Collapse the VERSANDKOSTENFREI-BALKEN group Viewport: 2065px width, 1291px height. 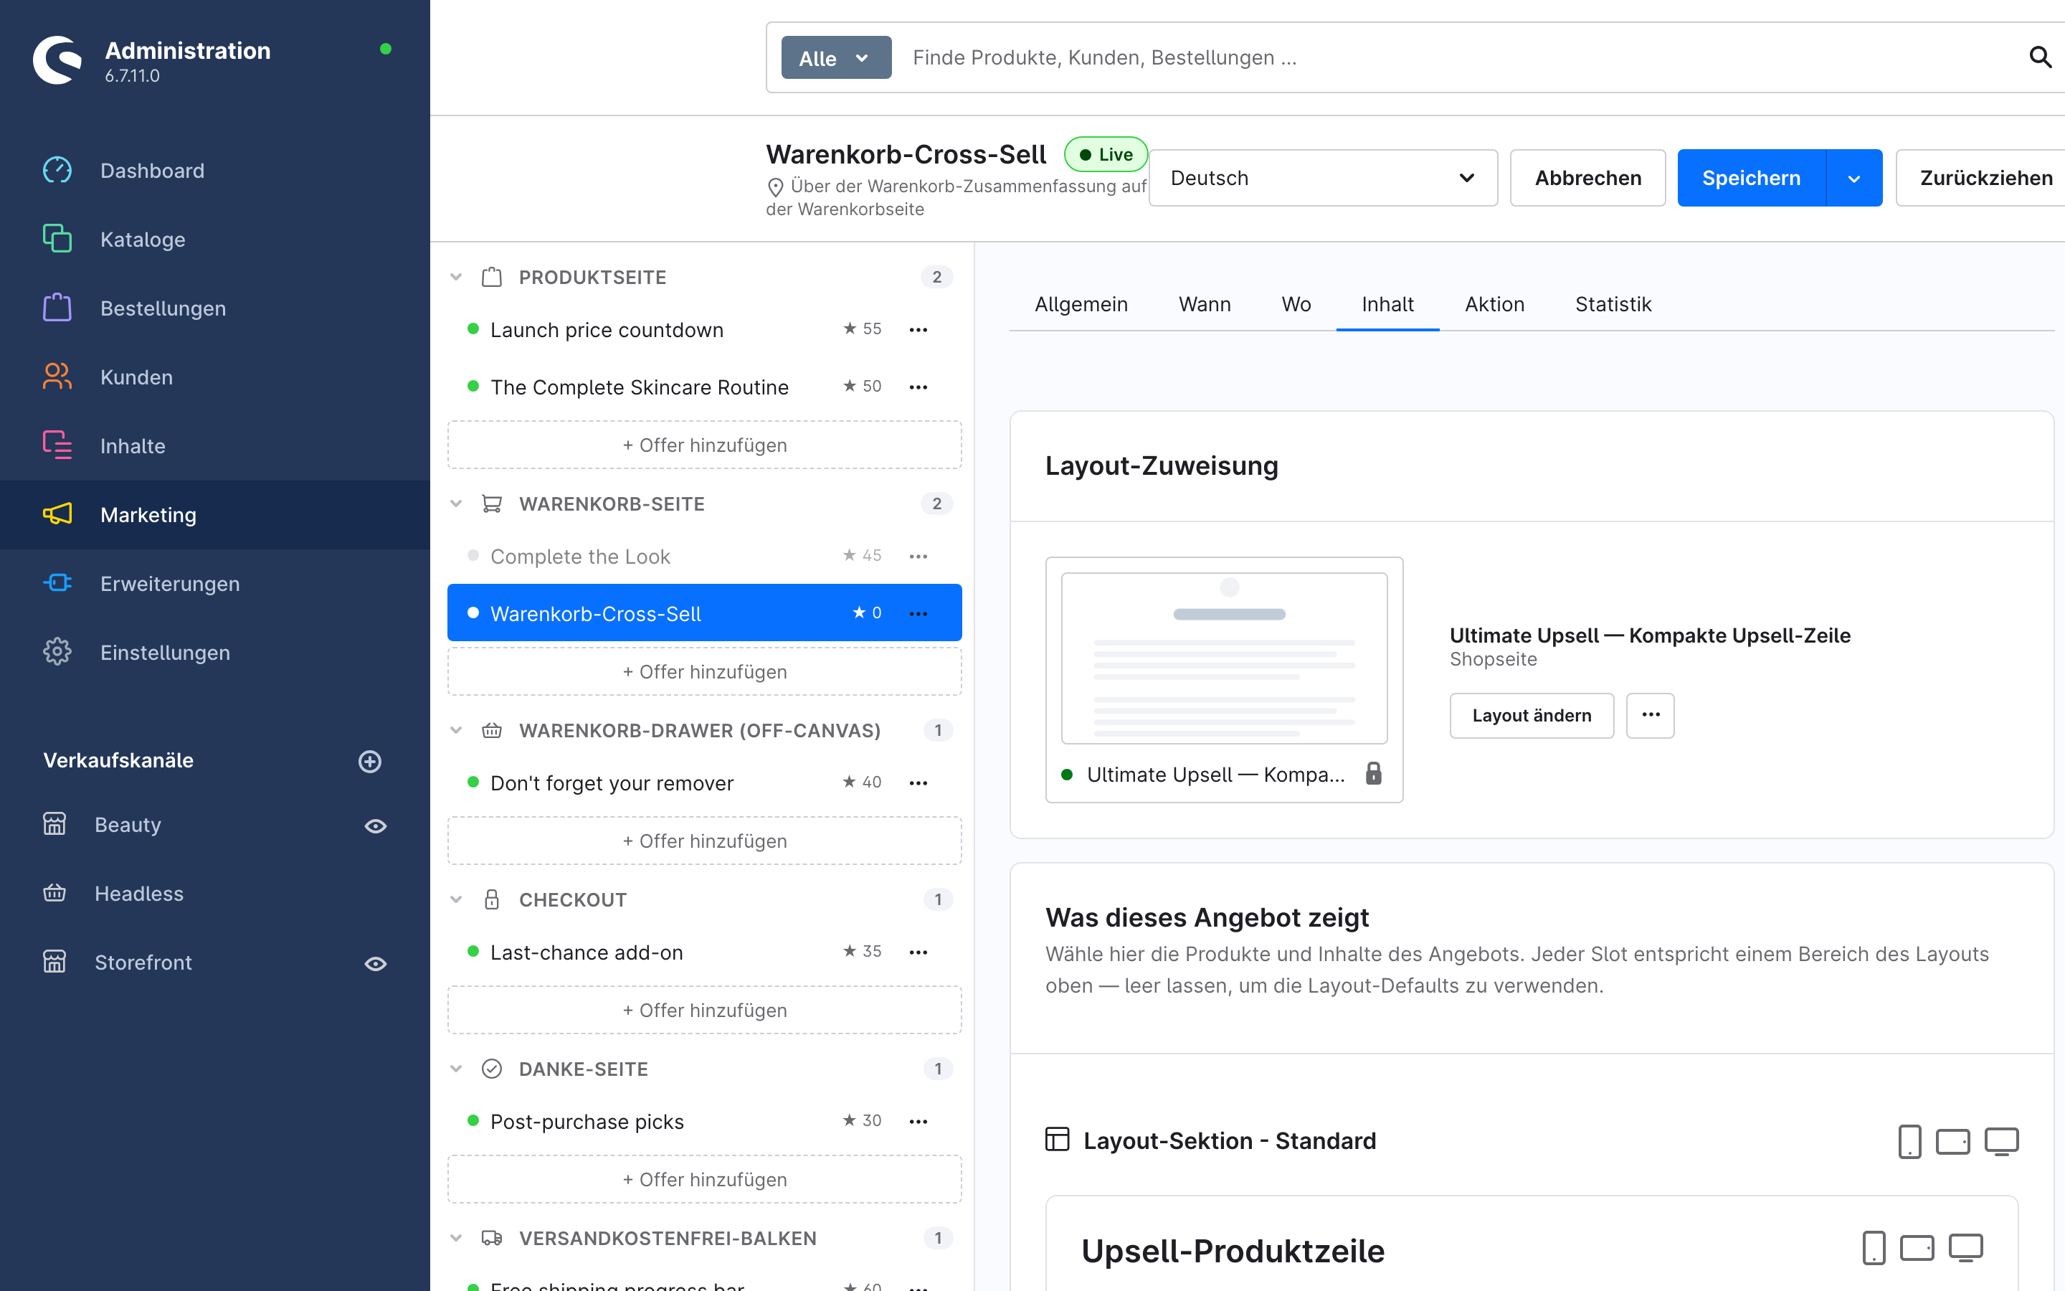(457, 1237)
